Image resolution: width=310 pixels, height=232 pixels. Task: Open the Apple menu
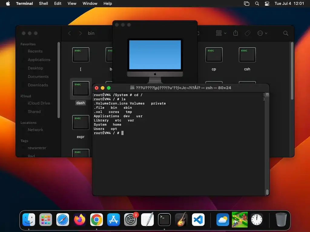(8, 3)
